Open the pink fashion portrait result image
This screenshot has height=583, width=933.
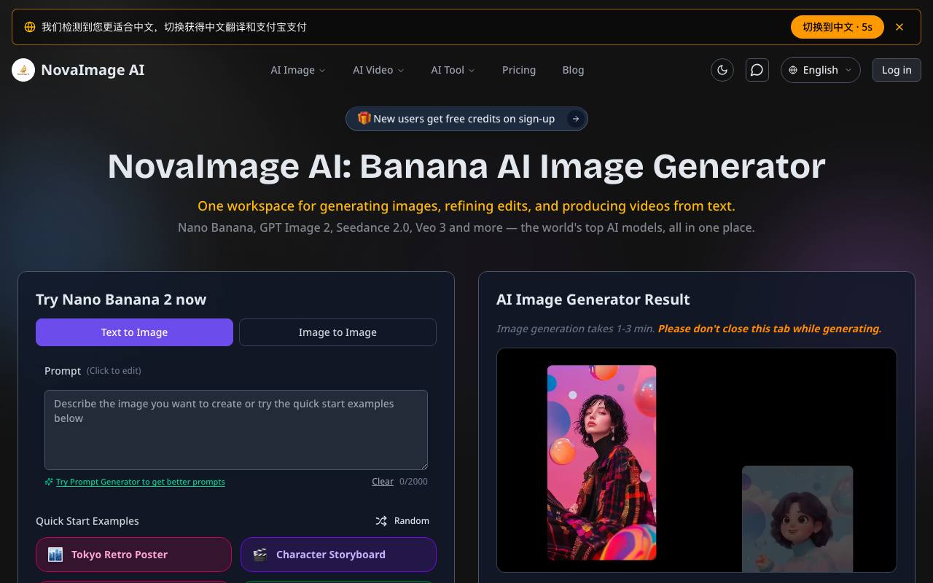[x=602, y=463]
